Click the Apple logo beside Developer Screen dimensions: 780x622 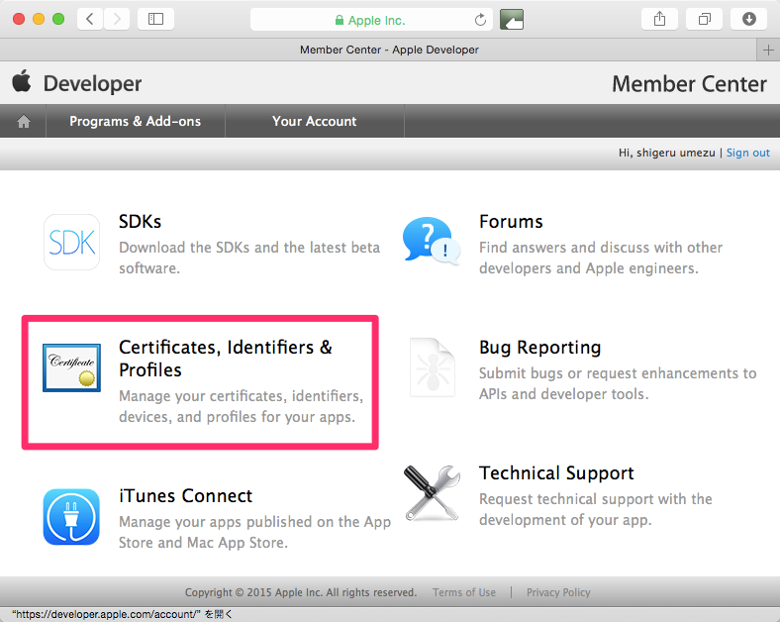click(x=22, y=81)
